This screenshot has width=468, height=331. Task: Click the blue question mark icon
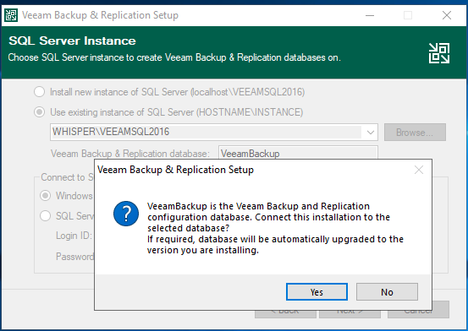126,214
